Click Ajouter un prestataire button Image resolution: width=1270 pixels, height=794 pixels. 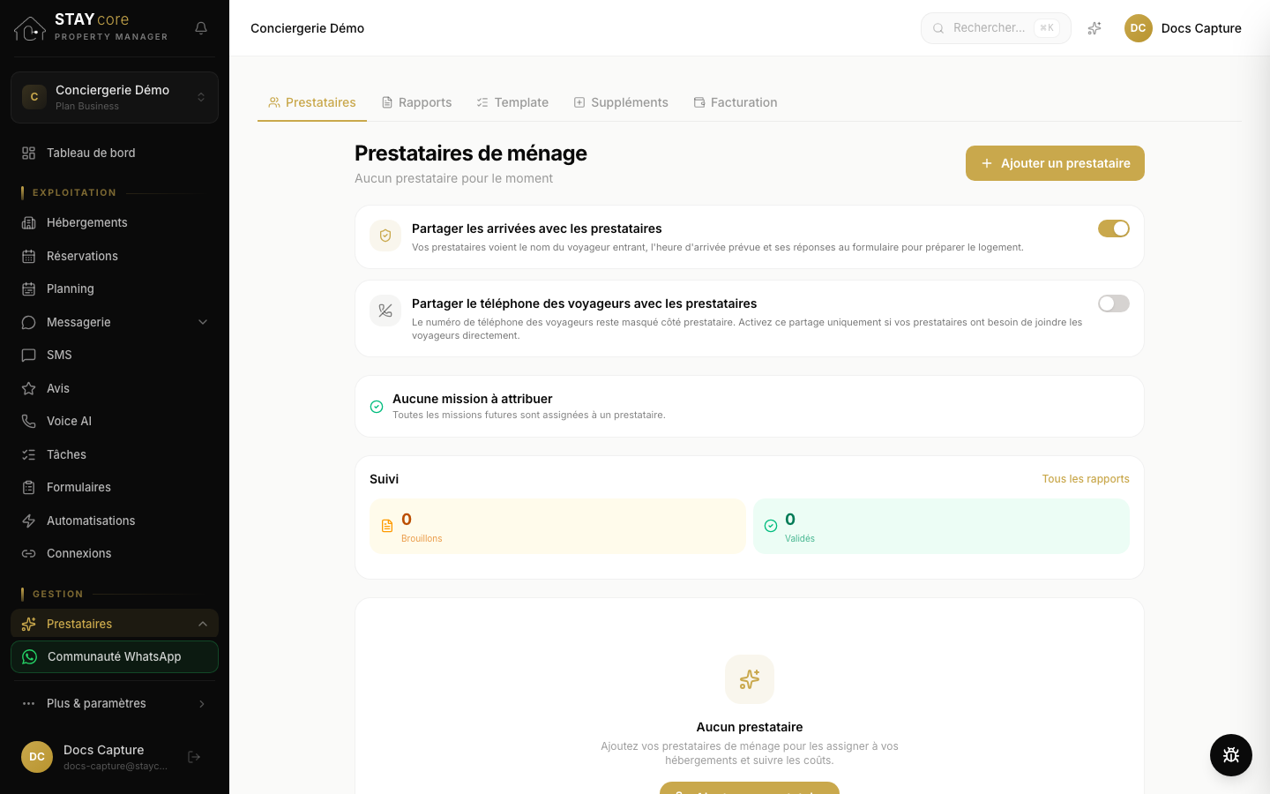pos(1055,163)
